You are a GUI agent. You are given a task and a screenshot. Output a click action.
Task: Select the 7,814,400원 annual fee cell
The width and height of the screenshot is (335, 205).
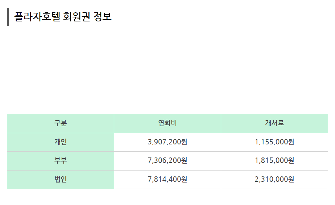coord(167,179)
